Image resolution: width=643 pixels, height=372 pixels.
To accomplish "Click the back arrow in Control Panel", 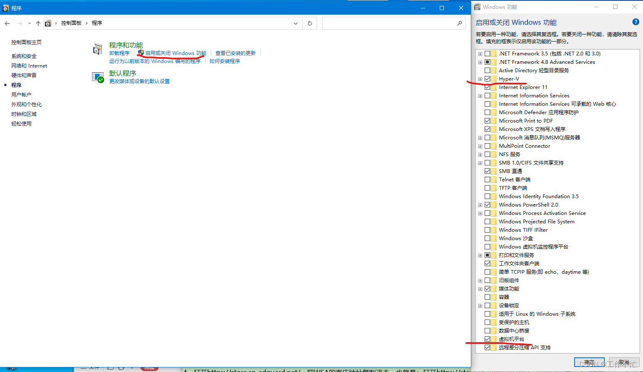I will [x=7, y=24].
